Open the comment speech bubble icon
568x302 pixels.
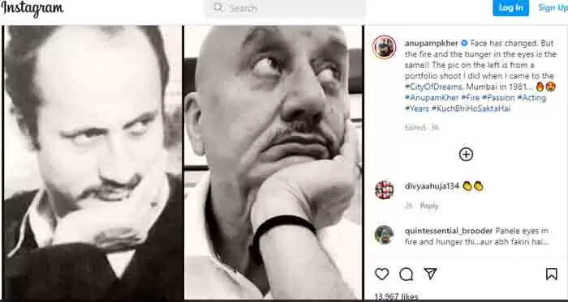tap(406, 274)
